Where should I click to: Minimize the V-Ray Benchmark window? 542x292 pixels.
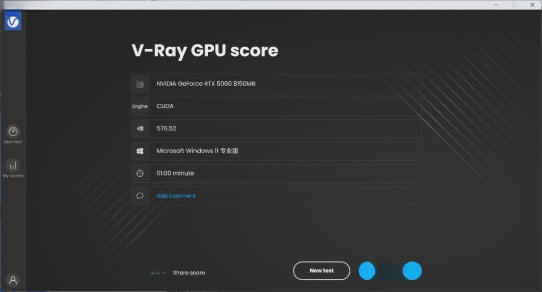point(496,5)
